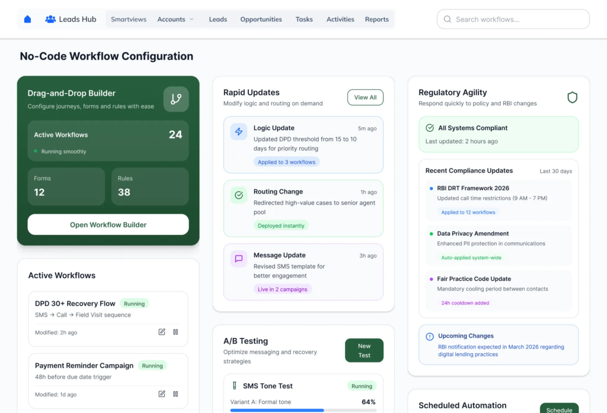
Task: Go to the Leads tab
Action: [x=218, y=20]
